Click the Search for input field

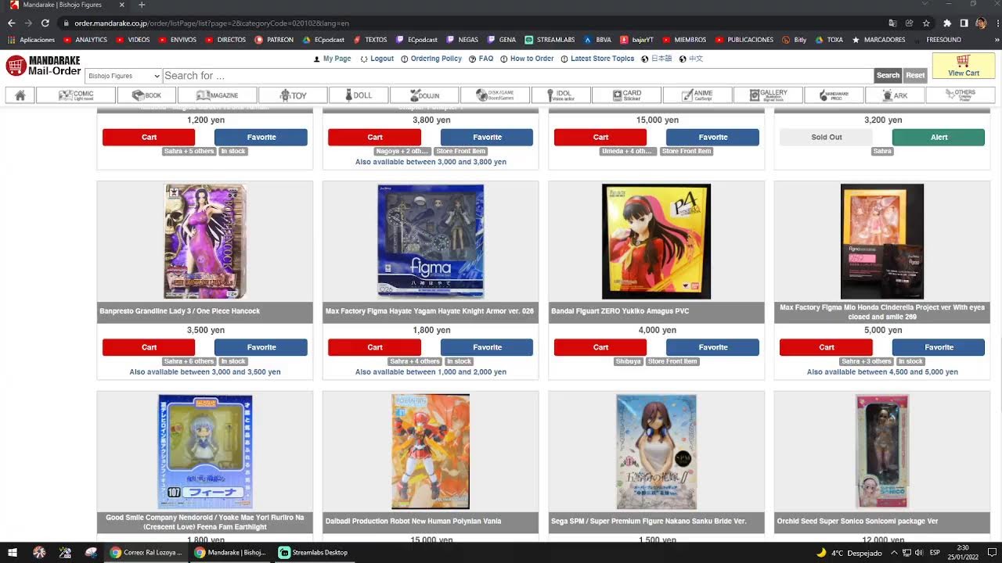(517, 76)
